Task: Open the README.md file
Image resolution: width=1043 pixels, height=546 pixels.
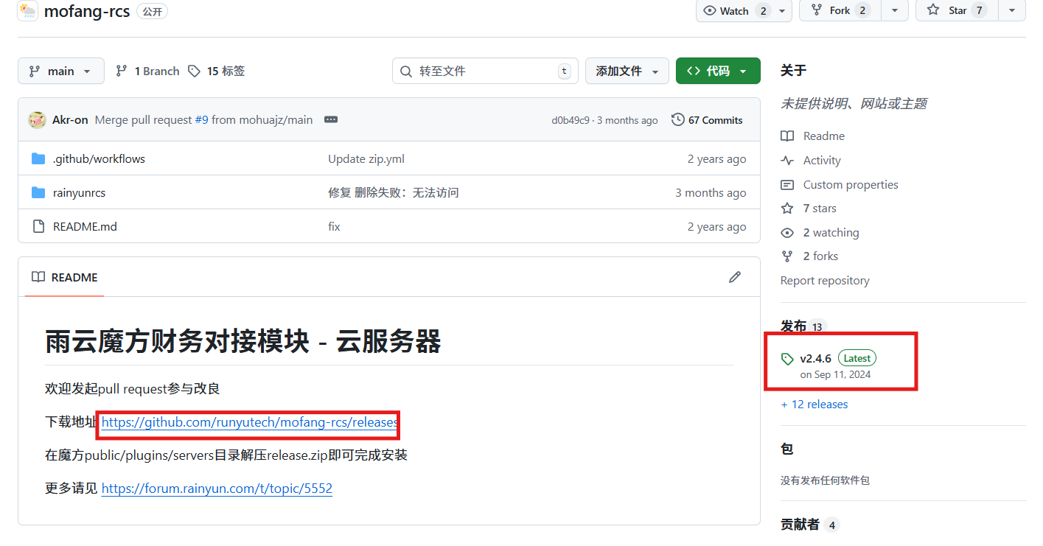Action: click(85, 226)
